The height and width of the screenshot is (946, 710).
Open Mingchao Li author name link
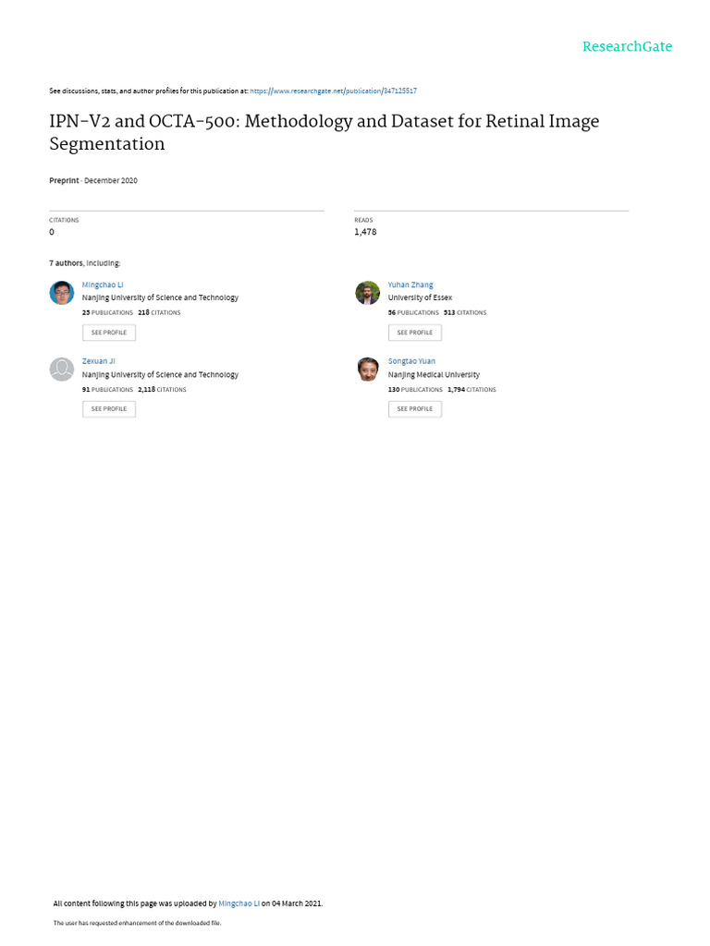[x=103, y=285]
